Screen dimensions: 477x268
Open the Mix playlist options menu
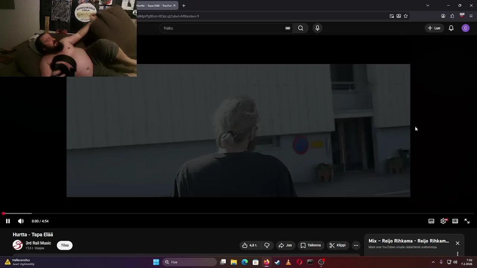pos(457,254)
